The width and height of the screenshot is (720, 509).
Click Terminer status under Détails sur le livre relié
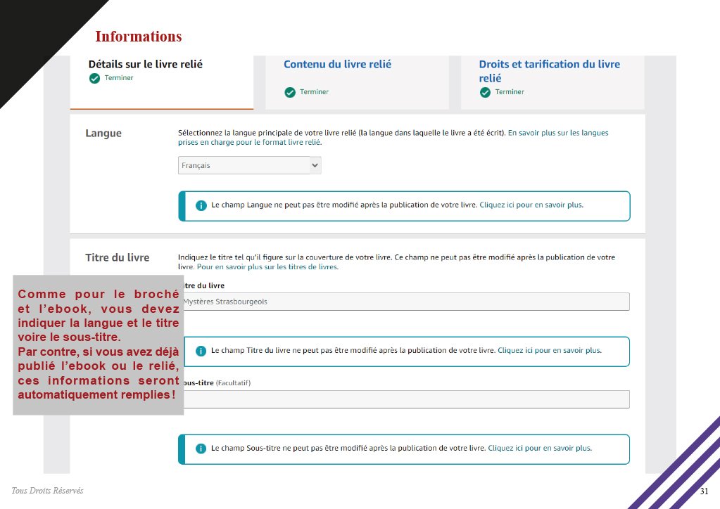point(119,78)
